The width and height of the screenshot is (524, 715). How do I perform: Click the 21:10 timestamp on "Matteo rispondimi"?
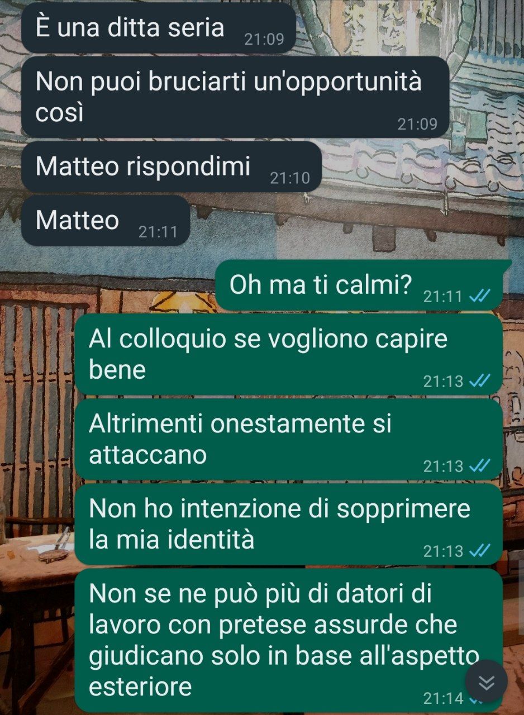(x=289, y=178)
